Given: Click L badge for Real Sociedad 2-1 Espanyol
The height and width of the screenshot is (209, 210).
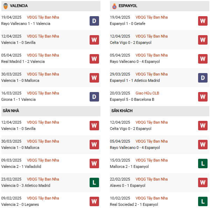Looking at the screenshot, I should click(203, 202).
